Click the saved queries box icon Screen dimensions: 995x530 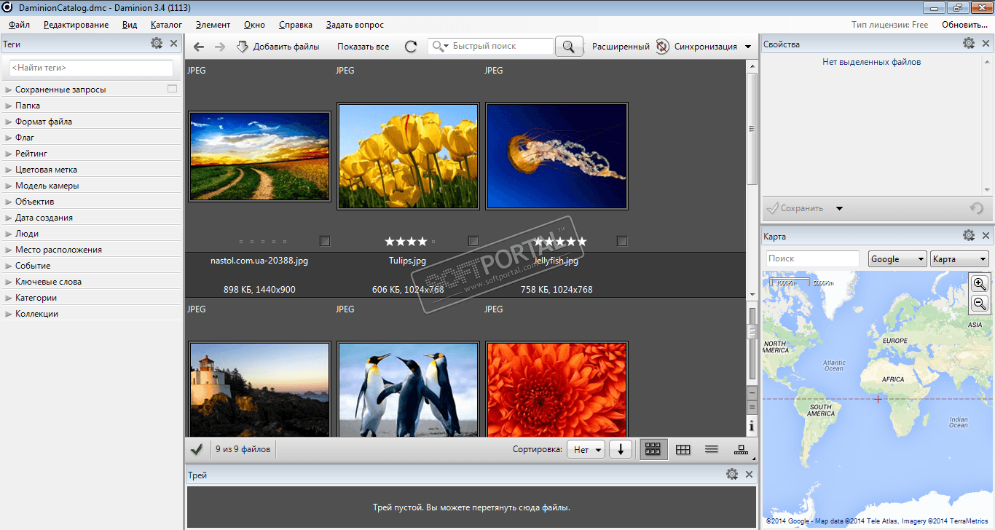[172, 89]
